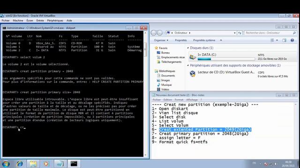Open Explorer help question mark icon
The width and height of the screenshot is (300, 168).
pyautogui.click(x=292, y=40)
